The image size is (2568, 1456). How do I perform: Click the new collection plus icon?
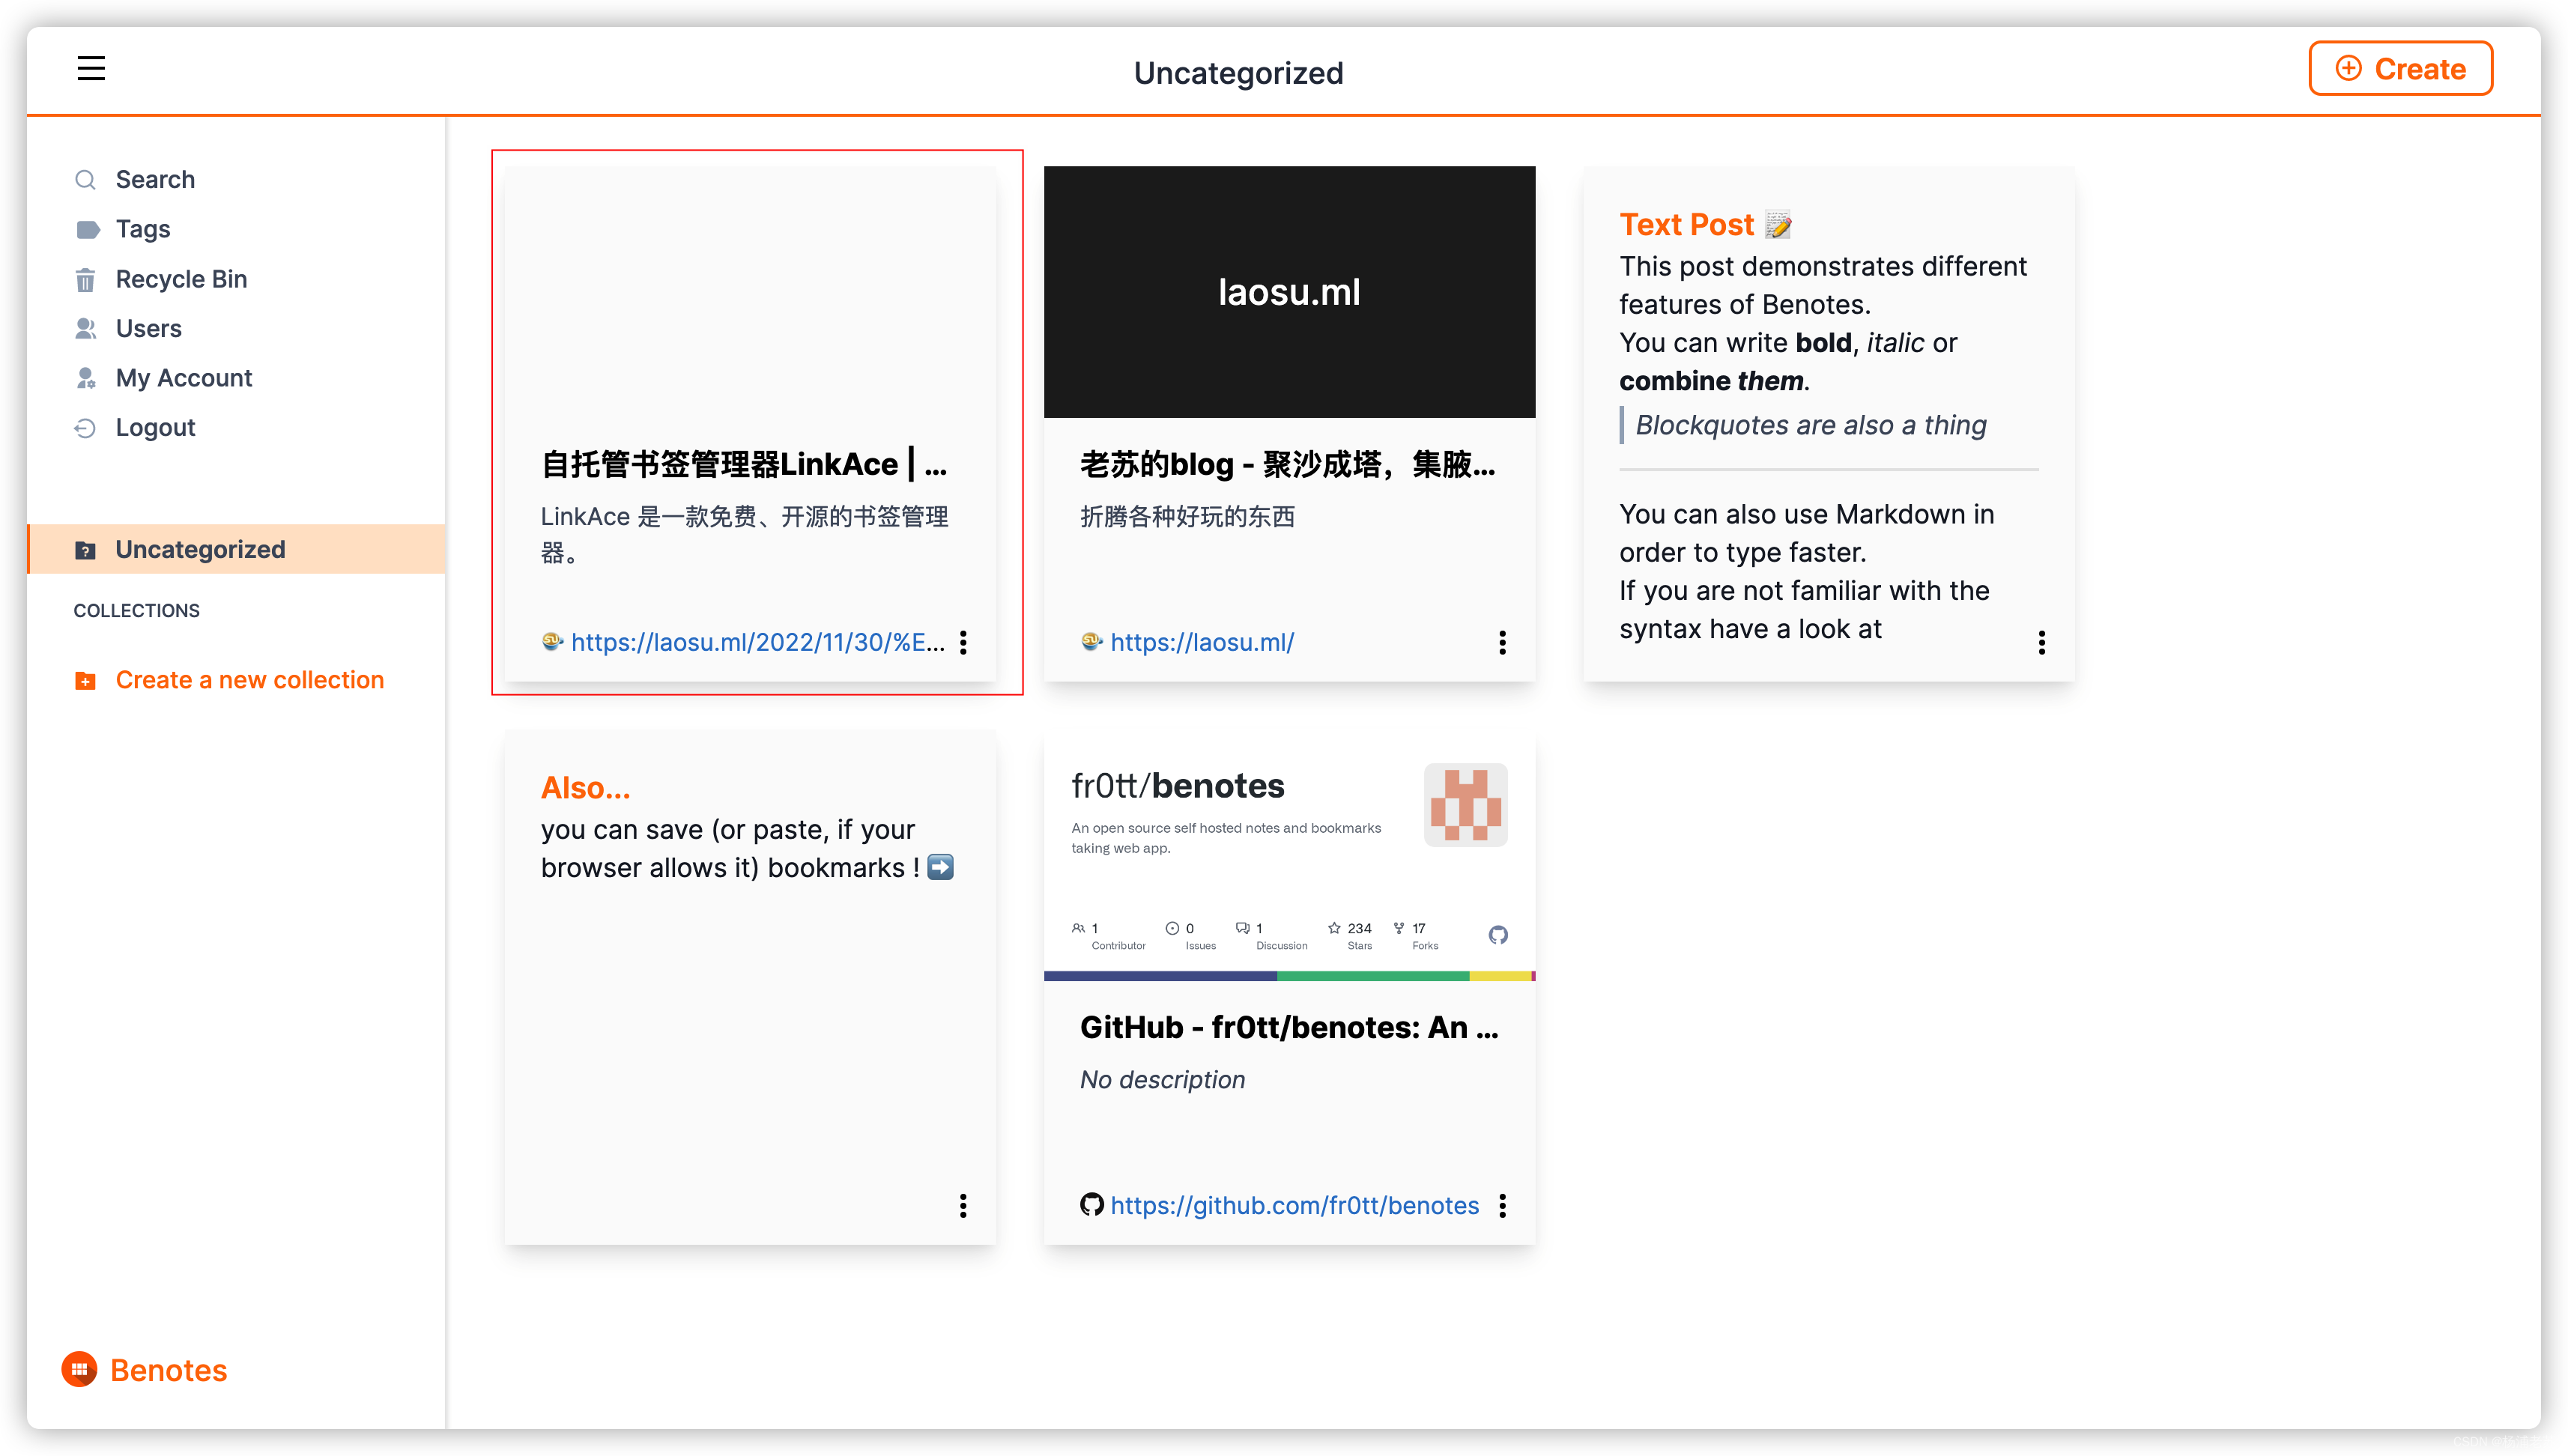coord(85,681)
